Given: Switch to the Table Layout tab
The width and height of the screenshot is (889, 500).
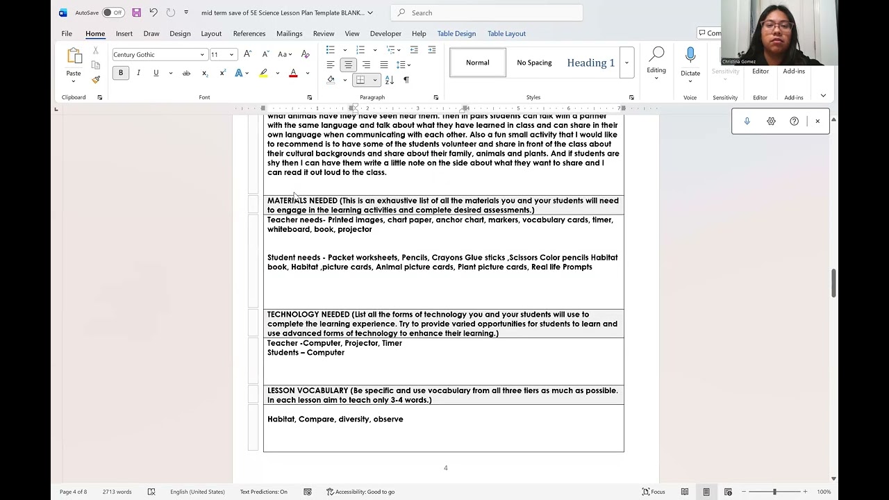Looking at the screenshot, I should (x=506, y=33).
